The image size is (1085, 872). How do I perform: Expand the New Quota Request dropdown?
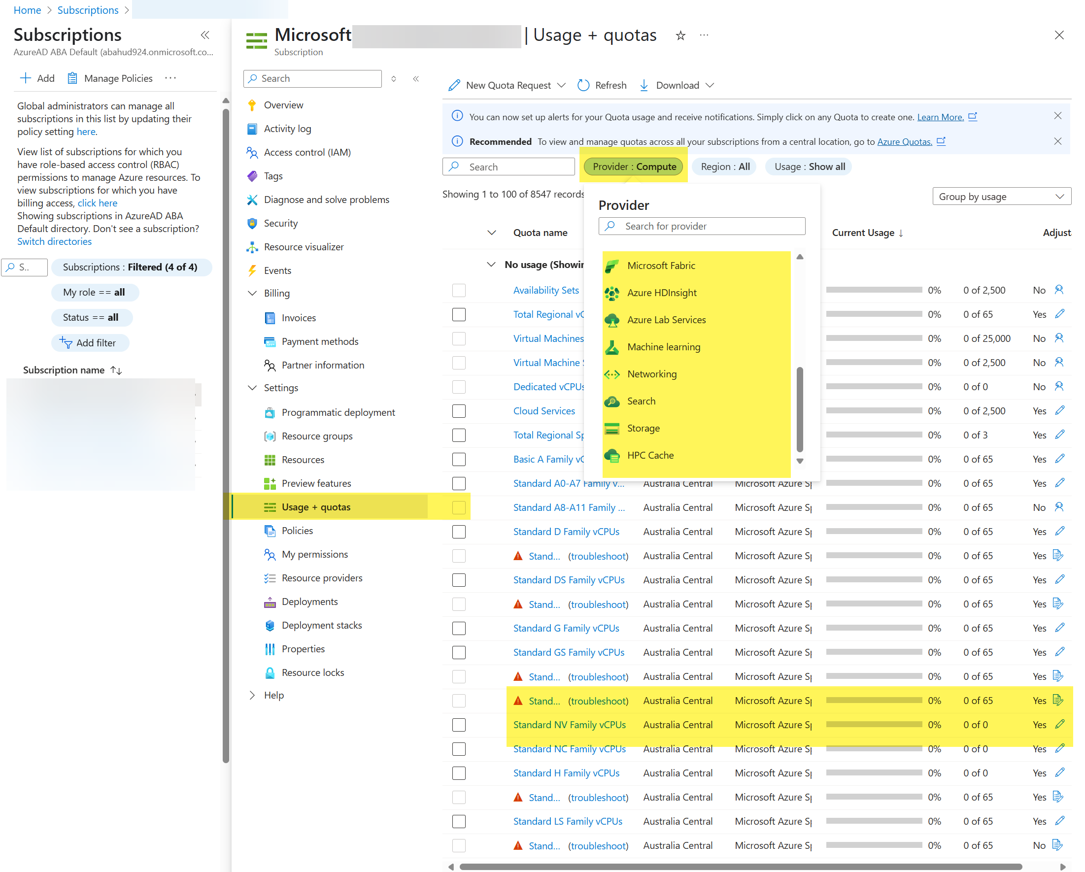[x=562, y=86]
